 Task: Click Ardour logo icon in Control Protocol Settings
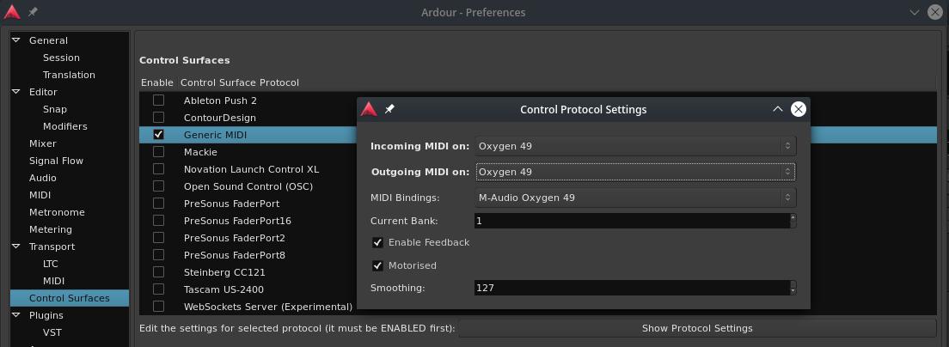(369, 109)
